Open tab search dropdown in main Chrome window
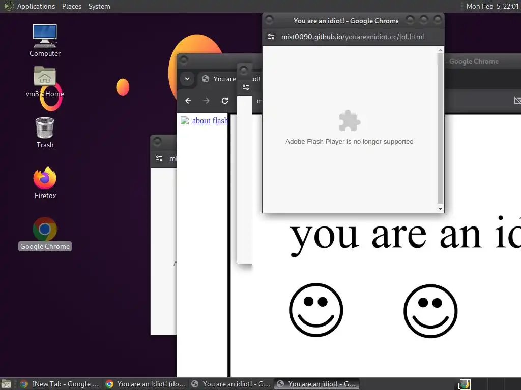Viewport: 521px width, 390px height. coord(187,79)
